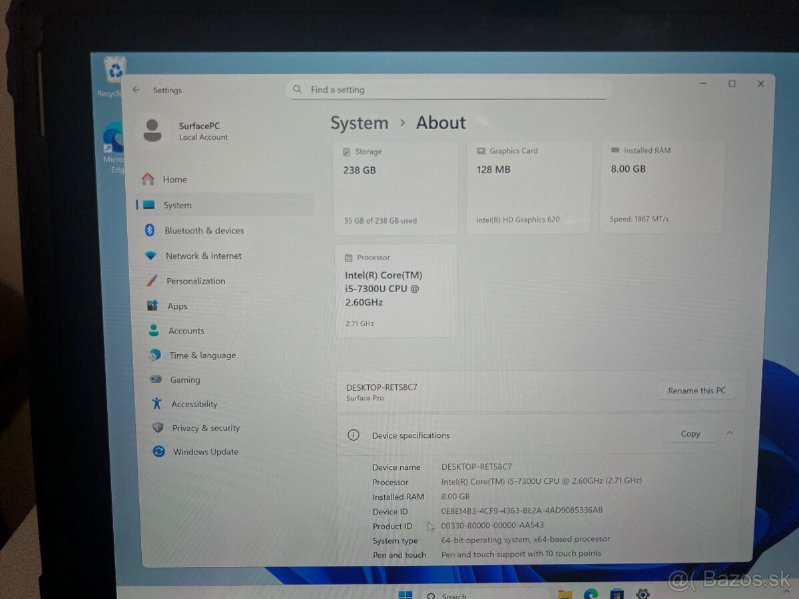Open the Apps settings page

click(x=176, y=305)
